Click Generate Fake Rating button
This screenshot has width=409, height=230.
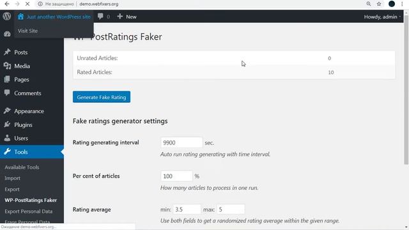pos(102,97)
